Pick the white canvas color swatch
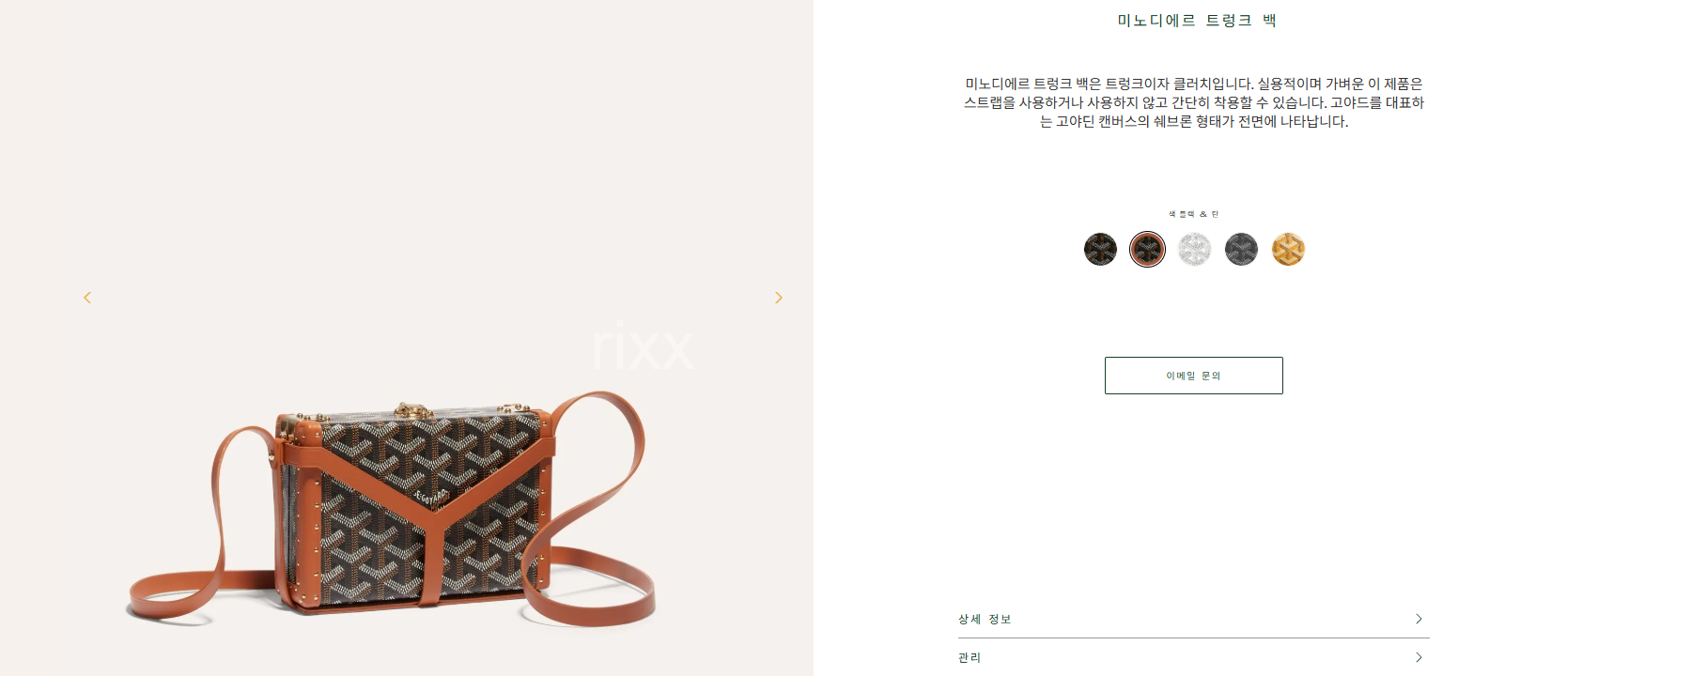1691x676 pixels. click(1194, 250)
